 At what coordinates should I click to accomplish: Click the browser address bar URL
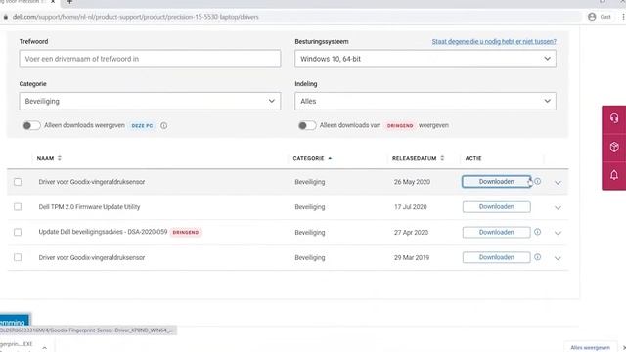pos(135,17)
